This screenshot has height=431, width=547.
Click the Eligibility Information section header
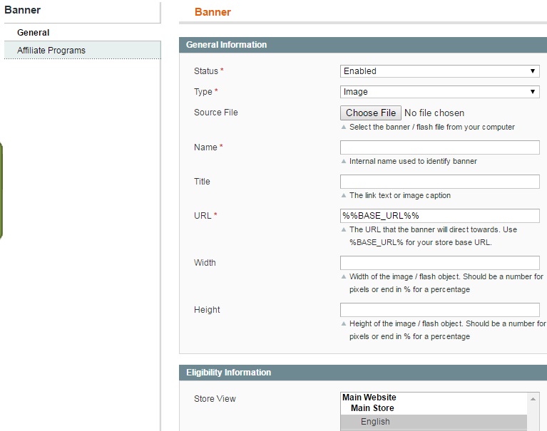click(228, 373)
